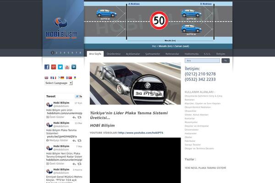Play the black embedded video

click(x=135, y=160)
